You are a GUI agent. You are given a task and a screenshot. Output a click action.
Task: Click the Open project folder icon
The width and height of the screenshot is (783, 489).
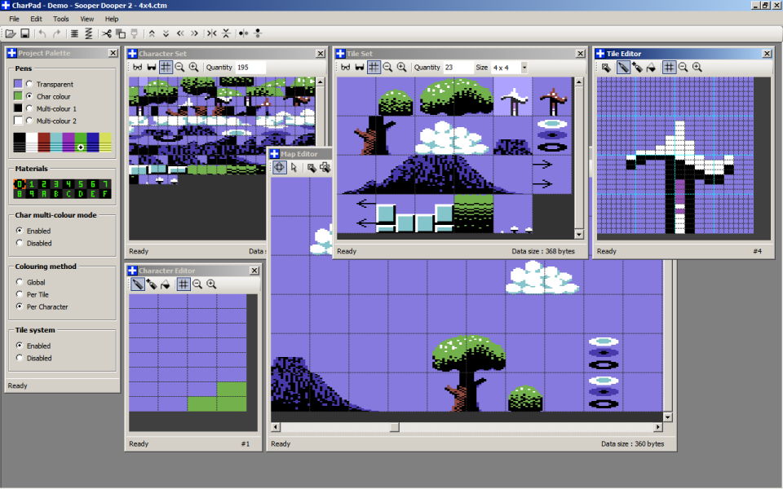pos(11,33)
